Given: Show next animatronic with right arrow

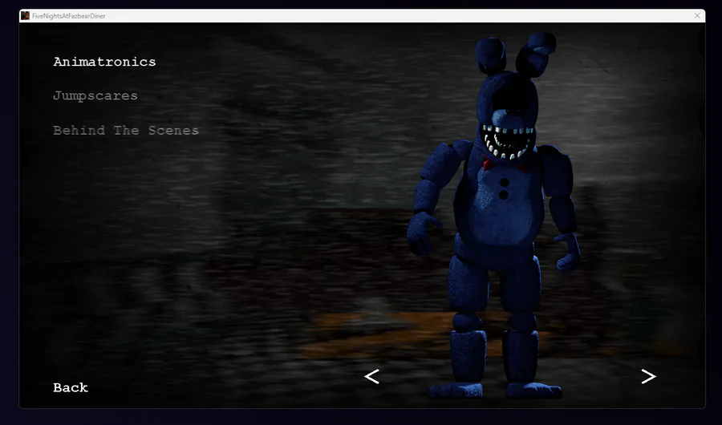Looking at the screenshot, I should 648,377.
